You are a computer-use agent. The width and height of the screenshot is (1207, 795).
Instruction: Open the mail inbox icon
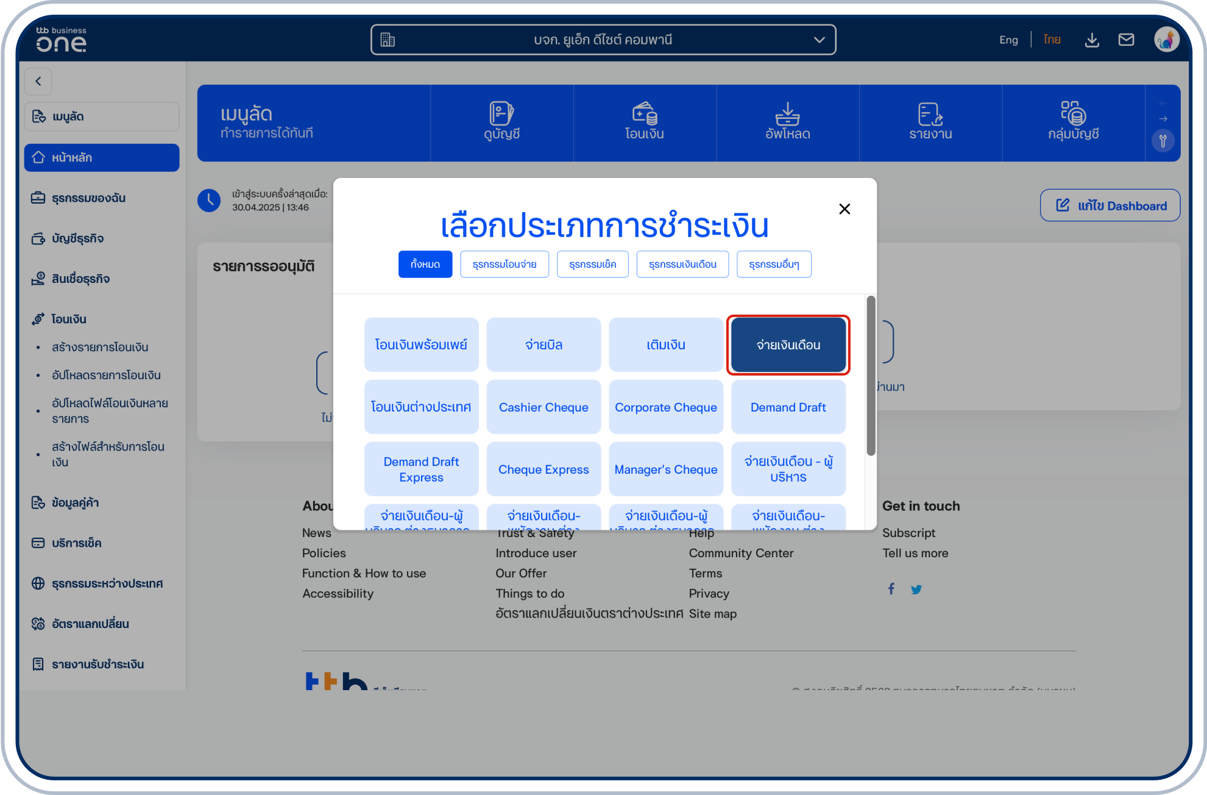coord(1126,40)
